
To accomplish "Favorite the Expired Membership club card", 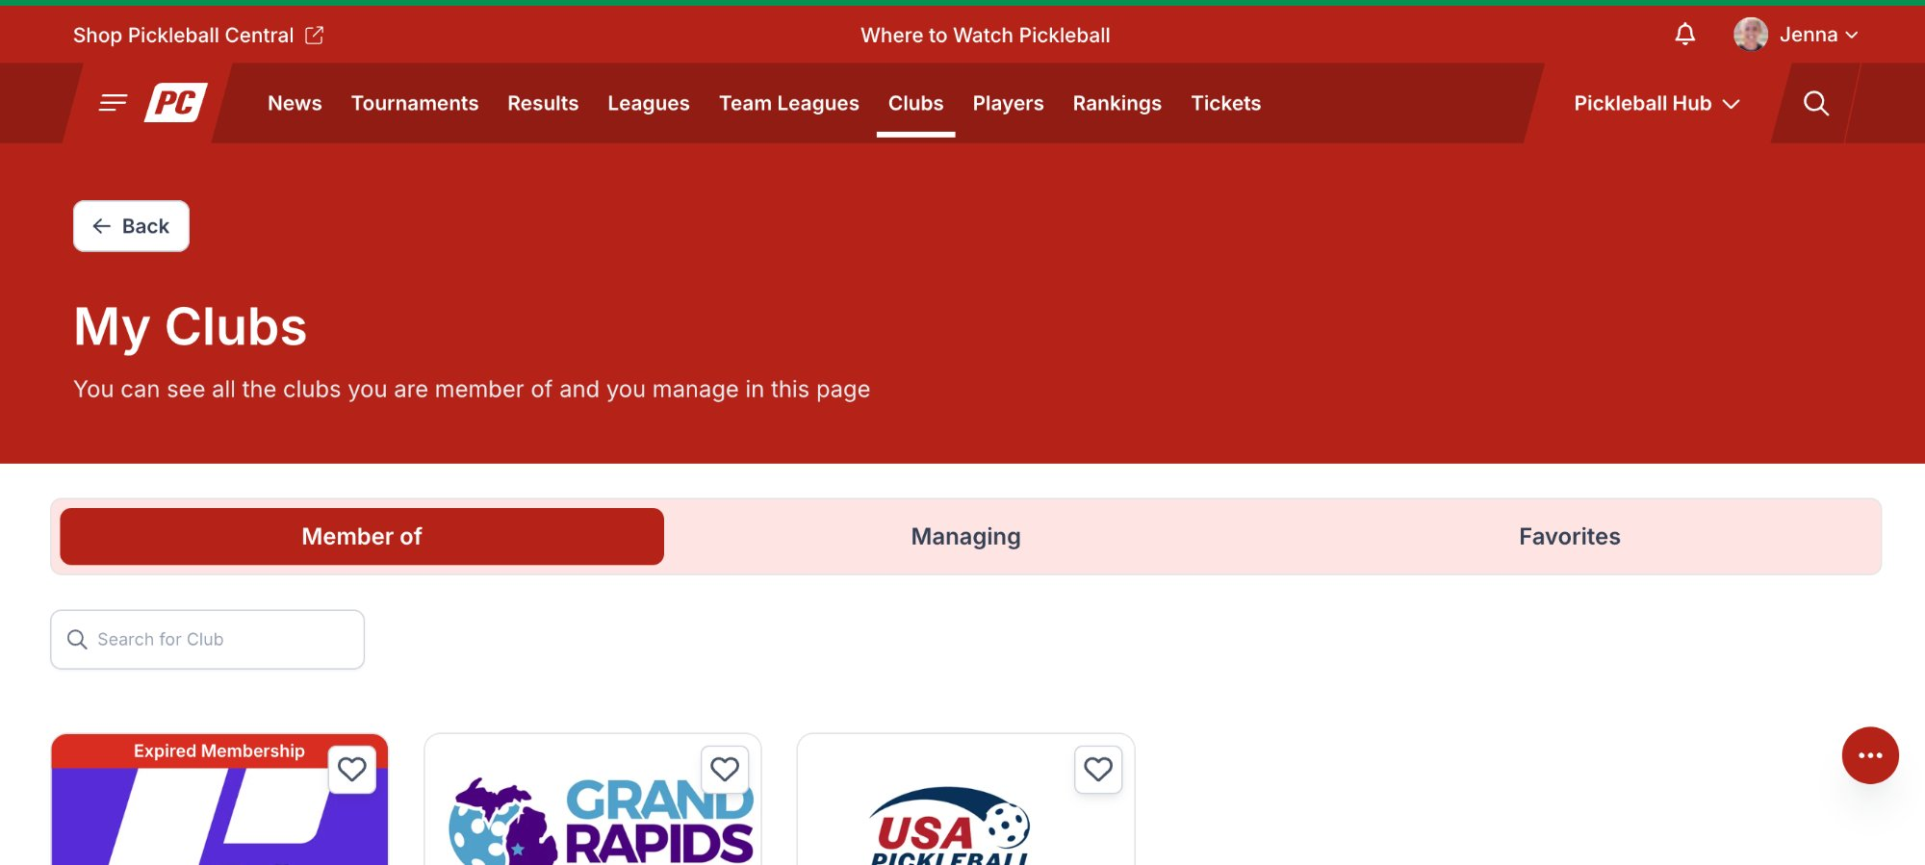I will pos(351,770).
